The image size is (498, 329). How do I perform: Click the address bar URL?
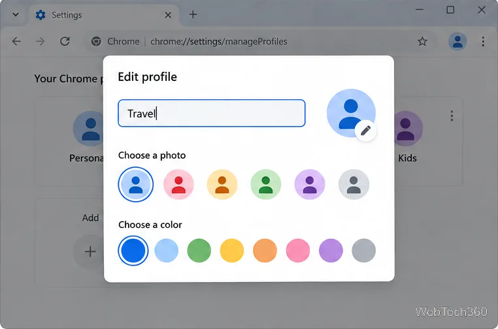218,42
